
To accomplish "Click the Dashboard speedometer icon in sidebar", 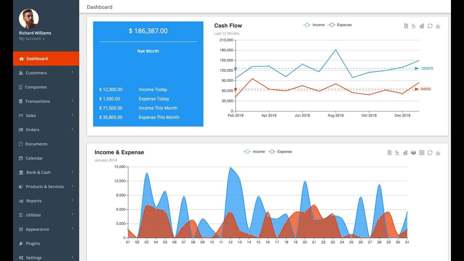I will click(21, 59).
